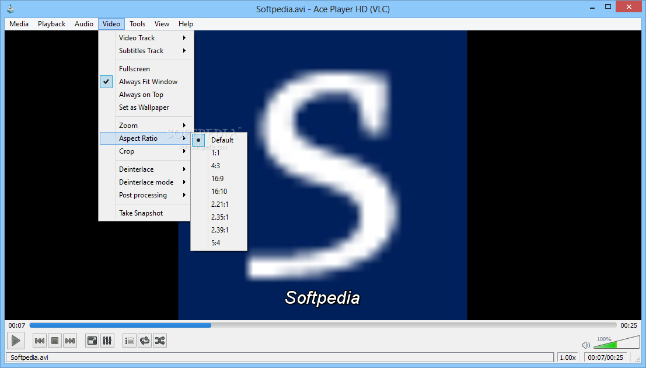Screen dimensions: 646x368
Task: Open the Audio menu
Action: pyautogui.click(x=83, y=23)
